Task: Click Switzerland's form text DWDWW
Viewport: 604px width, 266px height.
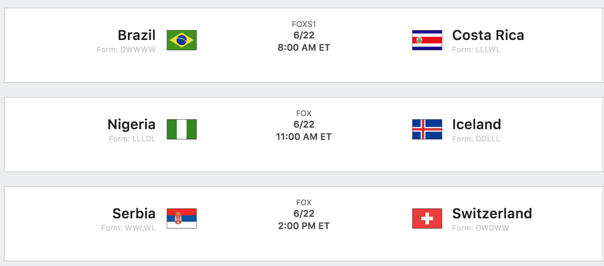Action: click(481, 228)
